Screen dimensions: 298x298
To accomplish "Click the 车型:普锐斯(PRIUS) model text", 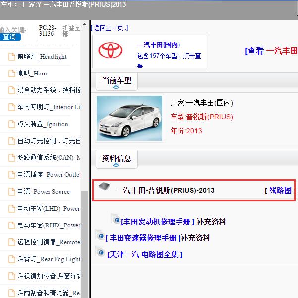I will tap(201, 117).
